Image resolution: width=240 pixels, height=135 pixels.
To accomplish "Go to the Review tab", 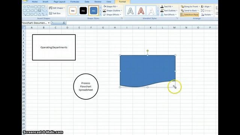I will click(98, 1).
